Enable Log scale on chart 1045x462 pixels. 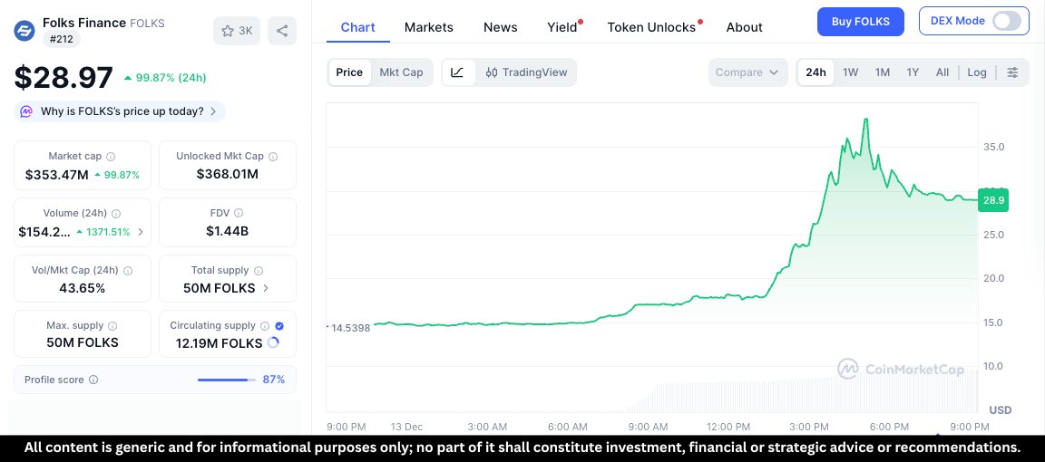click(x=976, y=72)
